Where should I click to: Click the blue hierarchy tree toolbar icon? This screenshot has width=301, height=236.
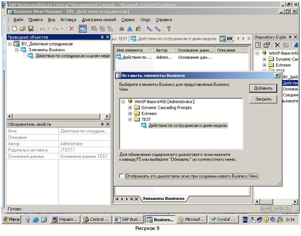click(130, 29)
